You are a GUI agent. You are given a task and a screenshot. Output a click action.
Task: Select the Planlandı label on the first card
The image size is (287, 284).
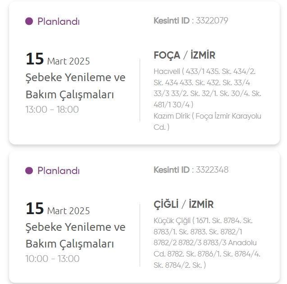(x=59, y=21)
